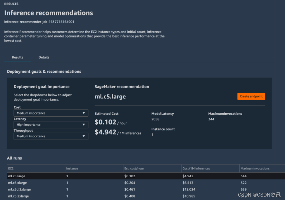Click the 639 invocations cell
This screenshot has width=285, height=200.
coord(244,189)
